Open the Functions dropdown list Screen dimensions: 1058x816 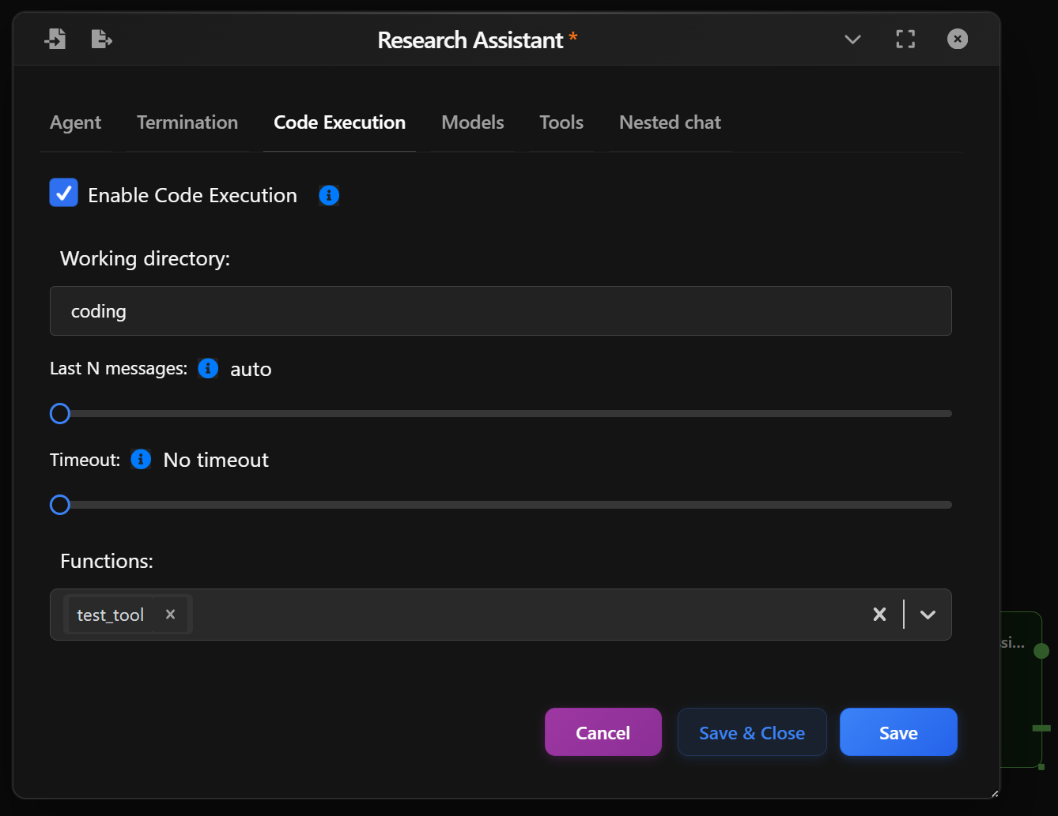(x=927, y=614)
